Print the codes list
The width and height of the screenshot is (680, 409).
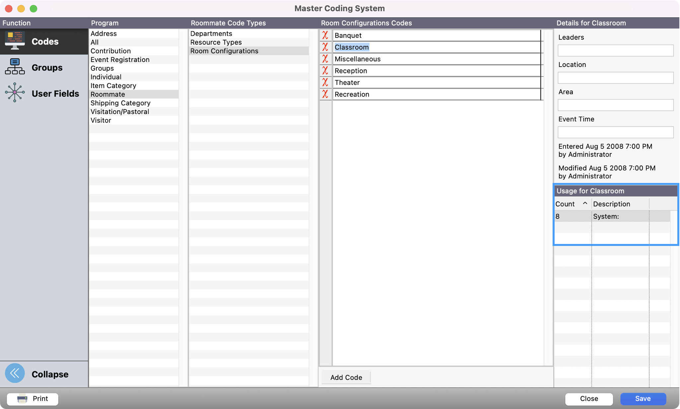pos(33,399)
